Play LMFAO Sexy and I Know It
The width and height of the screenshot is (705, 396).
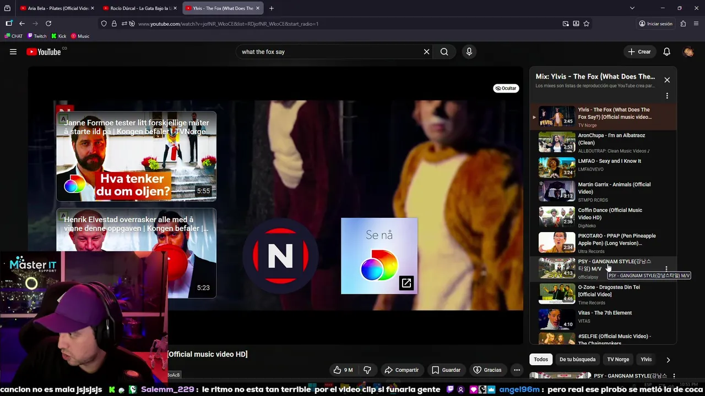(x=603, y=167)
